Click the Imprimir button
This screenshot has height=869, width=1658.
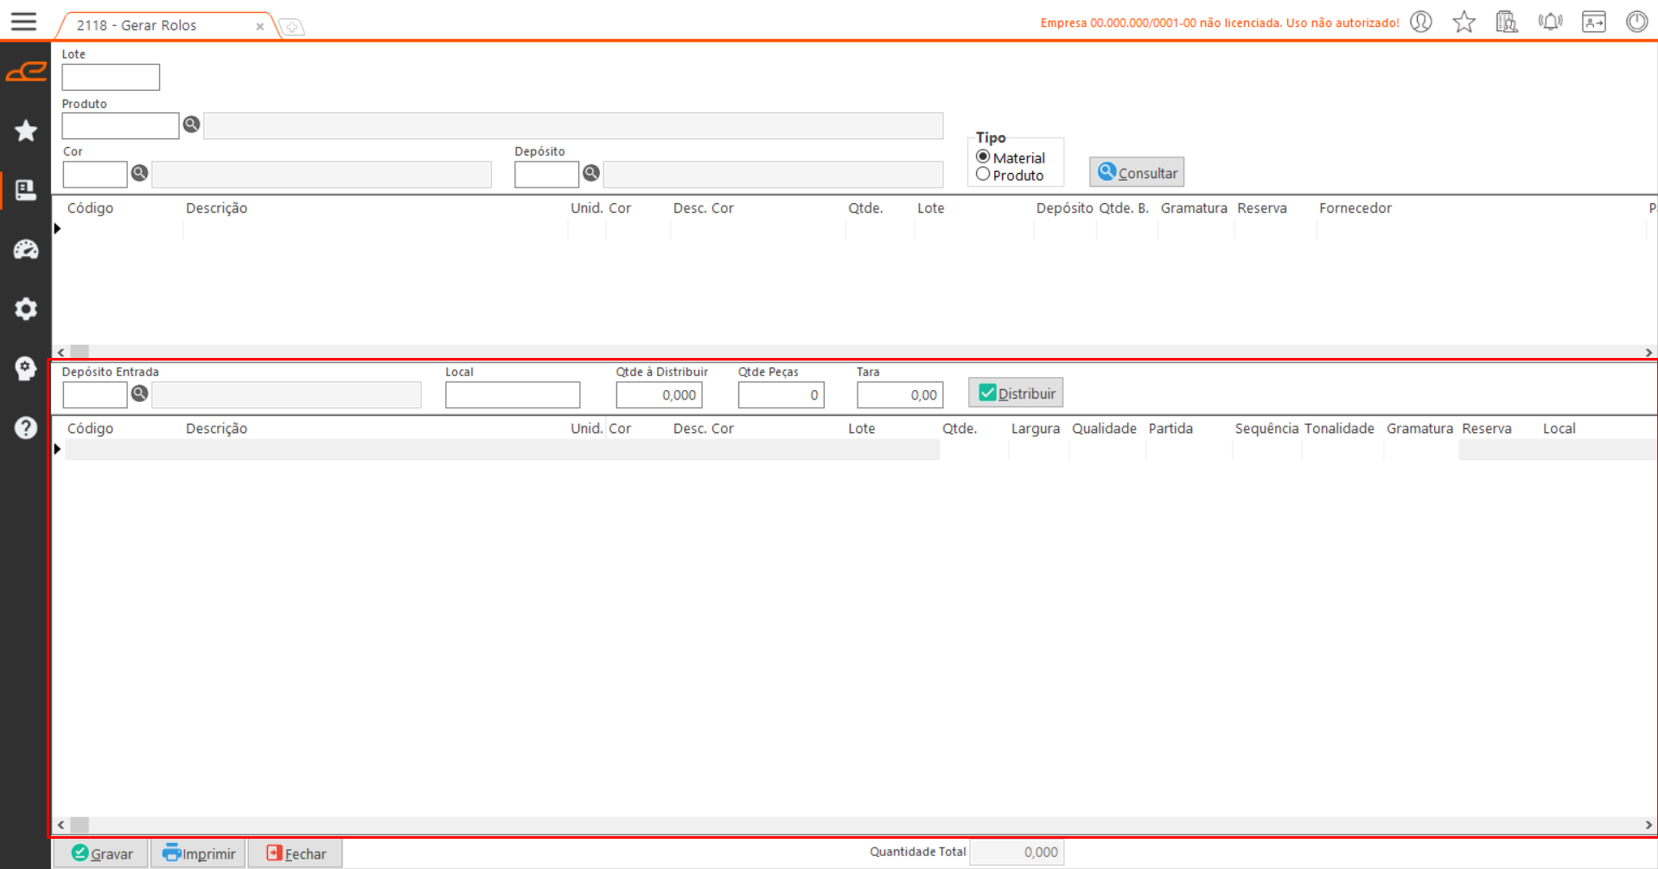199,853
